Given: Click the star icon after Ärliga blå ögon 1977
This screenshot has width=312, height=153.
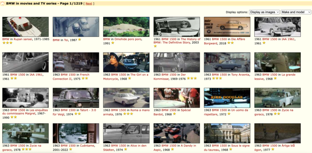Looking at the screenshot, I should click(273, 149).
